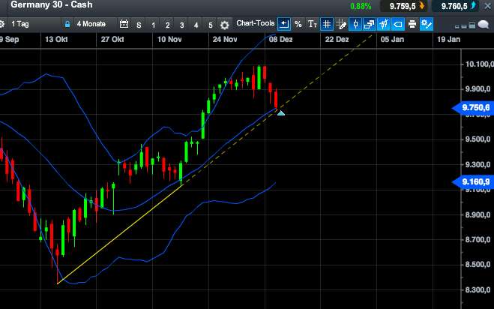Viewport: 494px width, 309px height.
Task: Click the large window size icon
Action: point(472,25)
